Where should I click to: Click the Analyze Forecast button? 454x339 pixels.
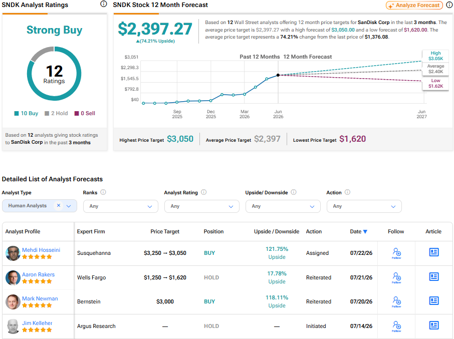(414, 5)
